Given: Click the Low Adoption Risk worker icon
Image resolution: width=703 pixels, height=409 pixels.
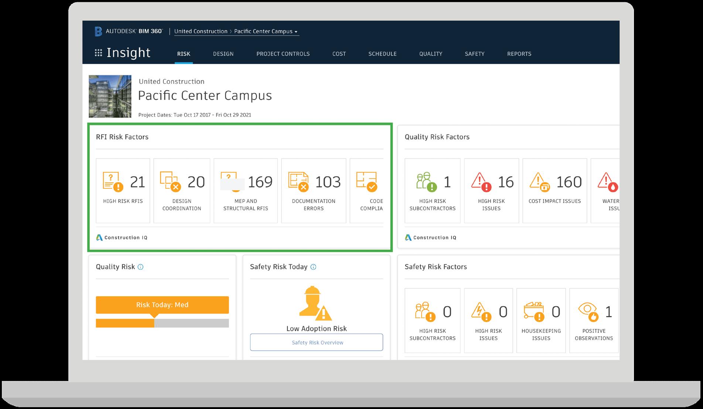Looking at the screenshot, I should click(316, 303).
